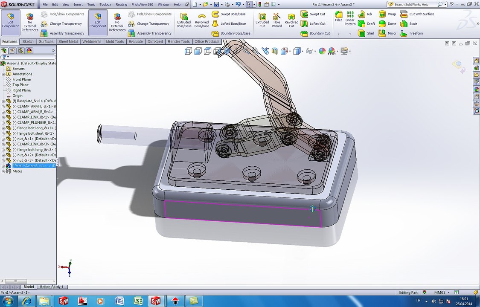Expand the Annotations folder
The height and width of the screenshot is (307, 480).
pyautogui.click(x=3, y=74)
